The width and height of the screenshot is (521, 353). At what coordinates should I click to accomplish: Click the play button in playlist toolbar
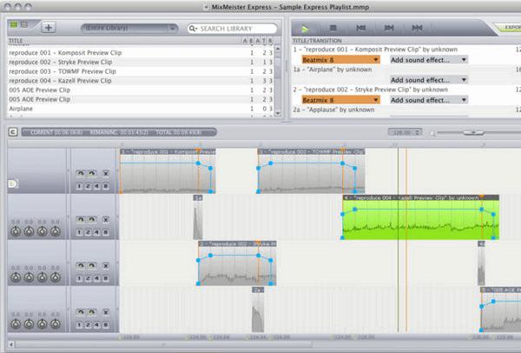click(x=307, y=28)
